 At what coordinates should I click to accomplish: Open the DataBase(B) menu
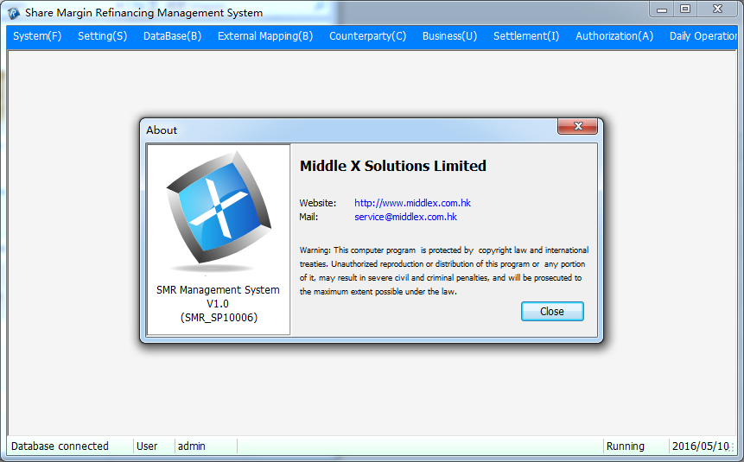[x=172, y=36]
